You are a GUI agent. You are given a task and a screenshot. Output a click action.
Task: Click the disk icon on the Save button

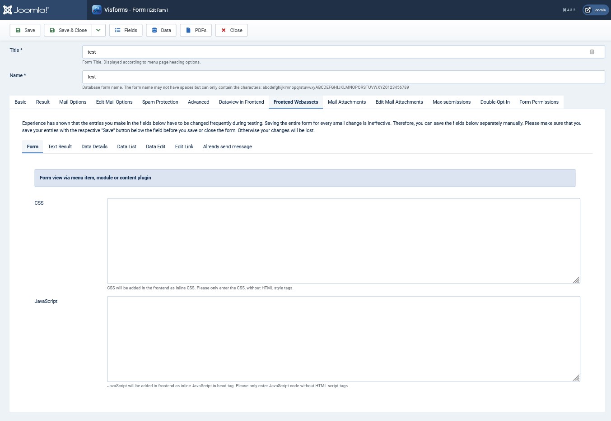pyautogui.click(x=18, y=30)
